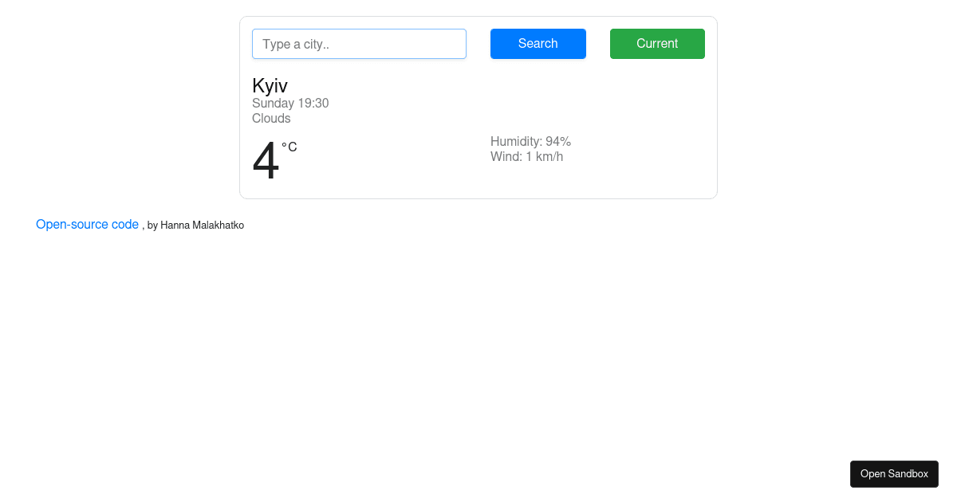
Task: Click the Wind label text
Action: pyautogui.click(x=506, y=157)
